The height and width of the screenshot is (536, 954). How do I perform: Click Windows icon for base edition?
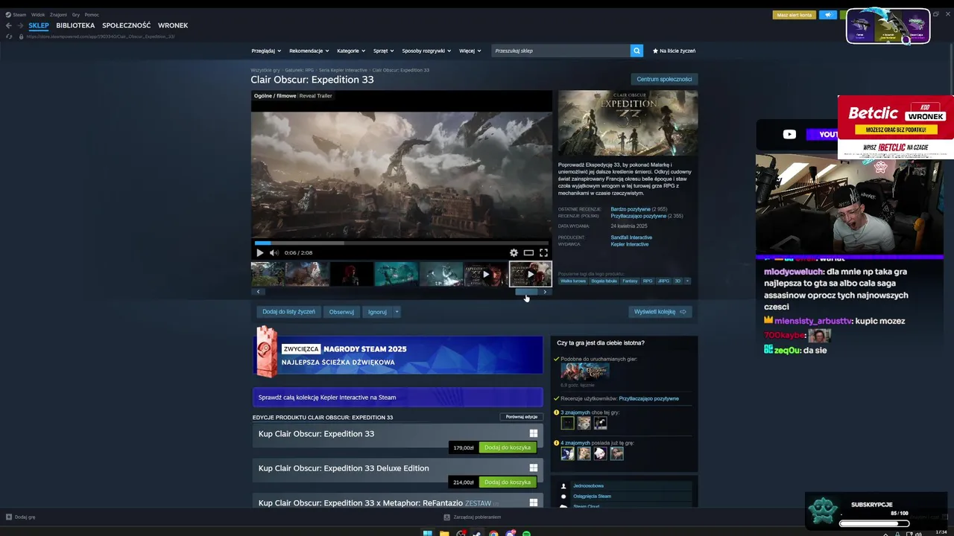point(534,433)
